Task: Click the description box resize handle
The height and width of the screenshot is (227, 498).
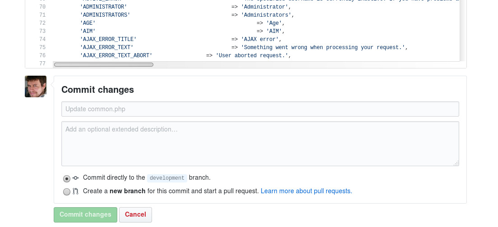Action: pos(456,163)
